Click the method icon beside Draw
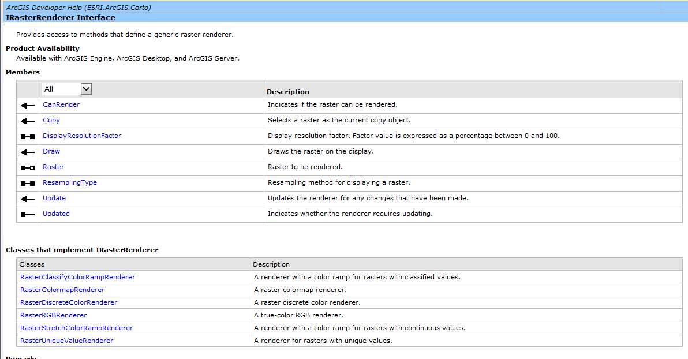688x359 pixels. coord(28,152)
